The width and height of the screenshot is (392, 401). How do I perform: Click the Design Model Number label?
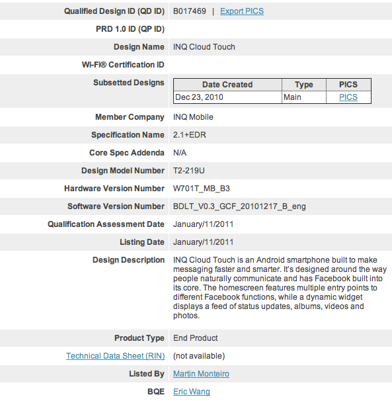(x=123, y=171)
